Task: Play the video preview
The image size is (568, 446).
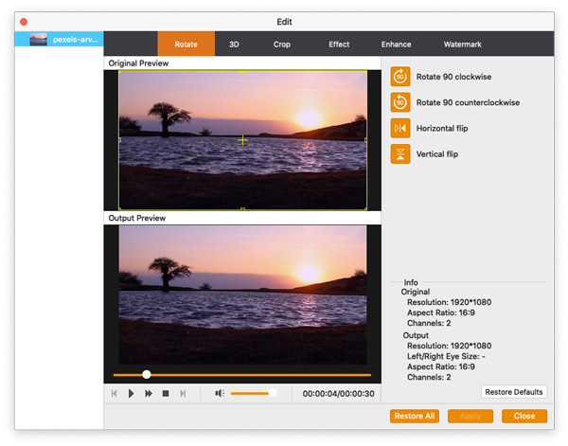Action: point(132,393)
